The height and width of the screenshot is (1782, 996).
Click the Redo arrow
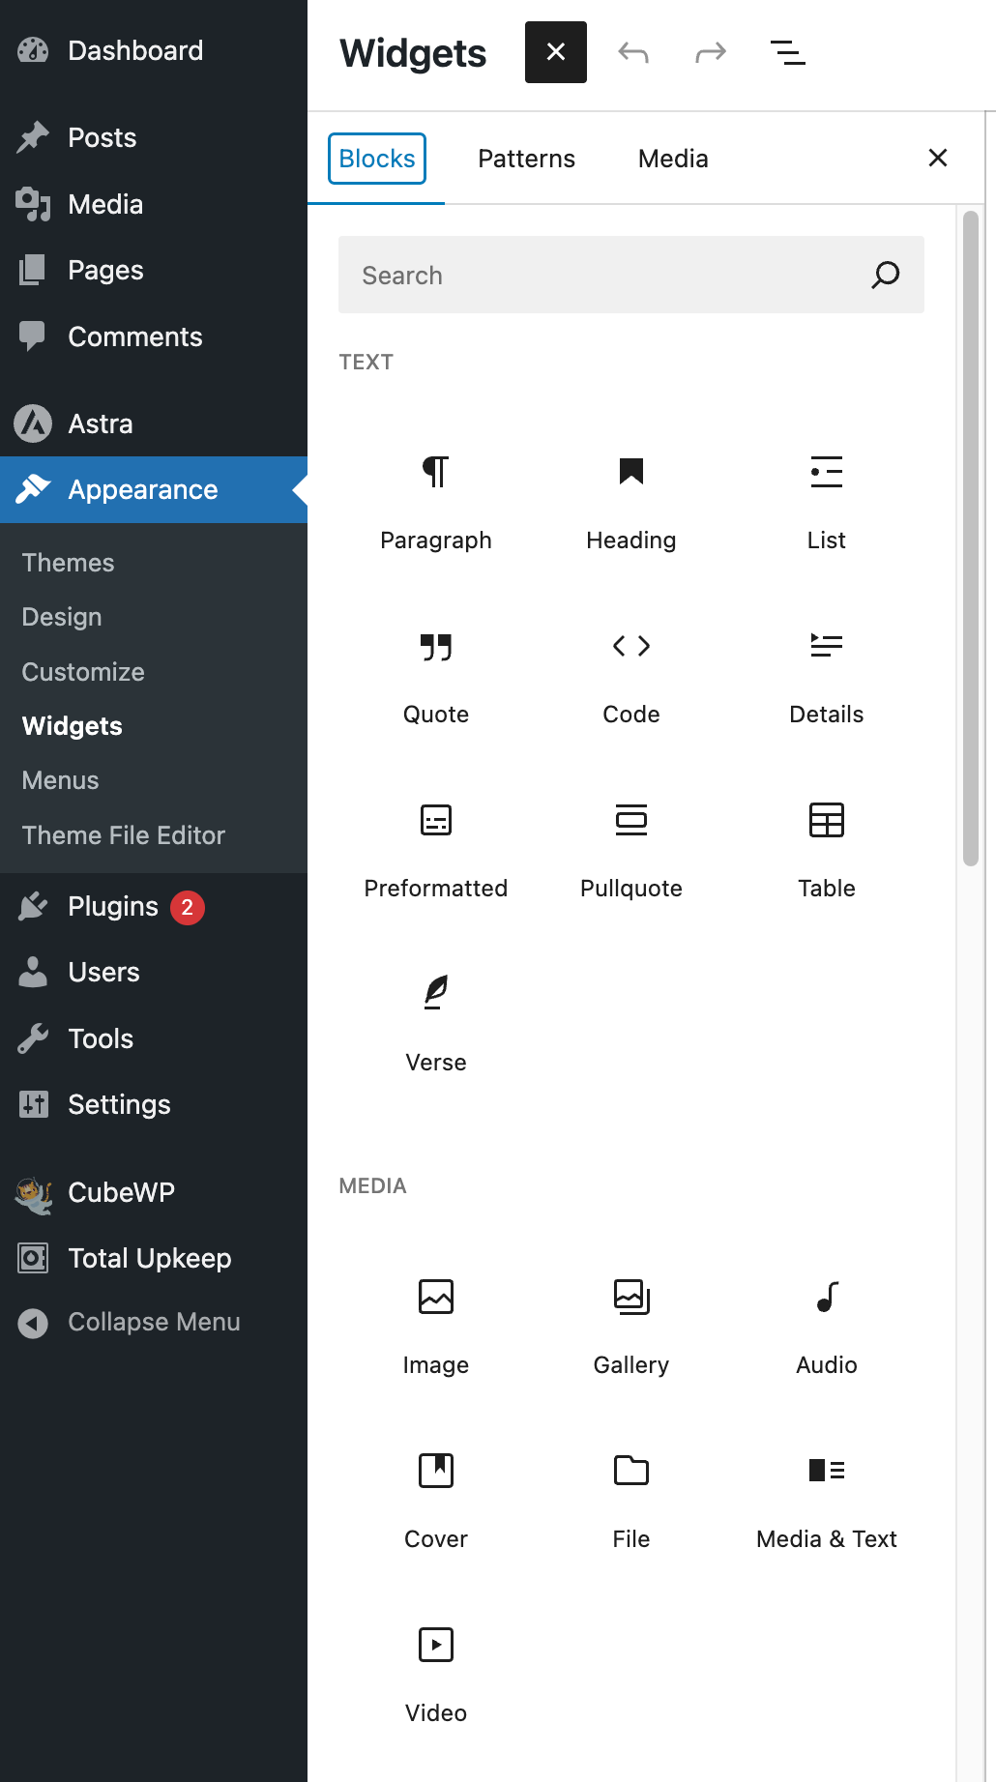[x=710, y=53]
